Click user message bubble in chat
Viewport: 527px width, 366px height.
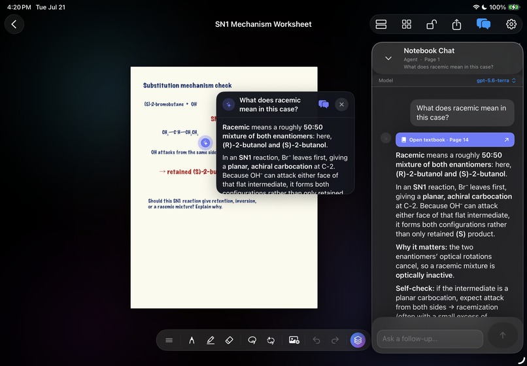(x=462, y=113)
